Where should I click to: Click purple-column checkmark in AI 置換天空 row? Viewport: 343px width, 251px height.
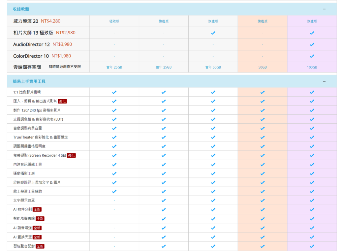(x=312, y=237)
